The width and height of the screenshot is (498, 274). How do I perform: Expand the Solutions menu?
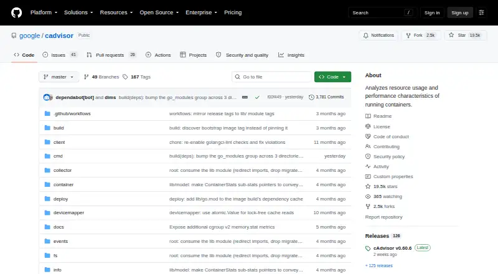tap(78, 12)
